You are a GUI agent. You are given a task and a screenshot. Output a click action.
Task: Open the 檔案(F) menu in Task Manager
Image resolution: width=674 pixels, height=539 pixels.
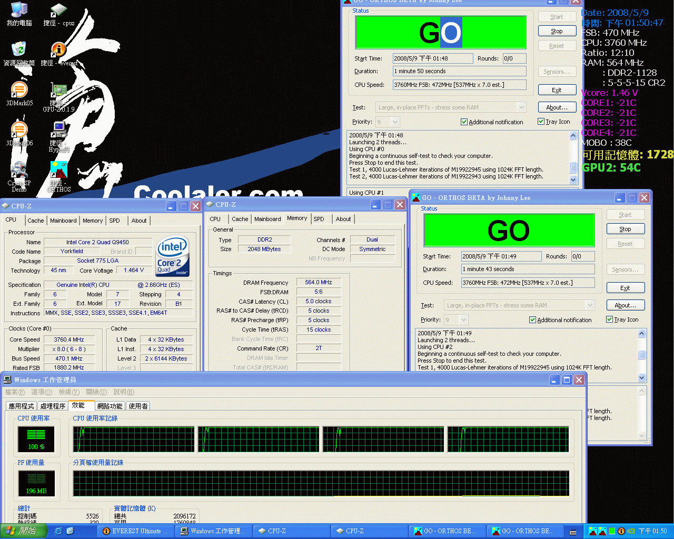click(x=15, y=392)
